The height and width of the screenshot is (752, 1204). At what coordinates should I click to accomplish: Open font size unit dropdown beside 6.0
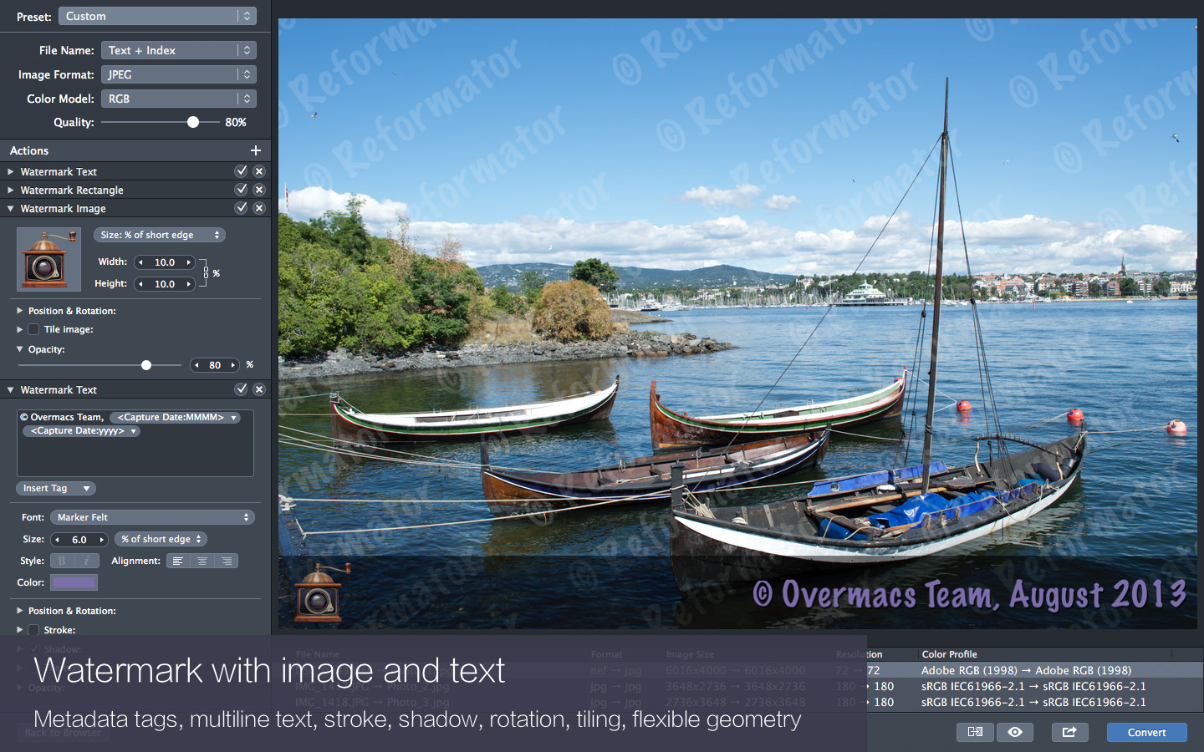coord(161,539)
